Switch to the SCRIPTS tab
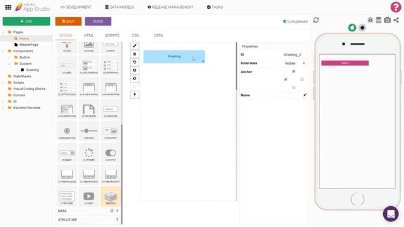Image resolution: width=404 pixels, height=227 pixels. (112, 35)
